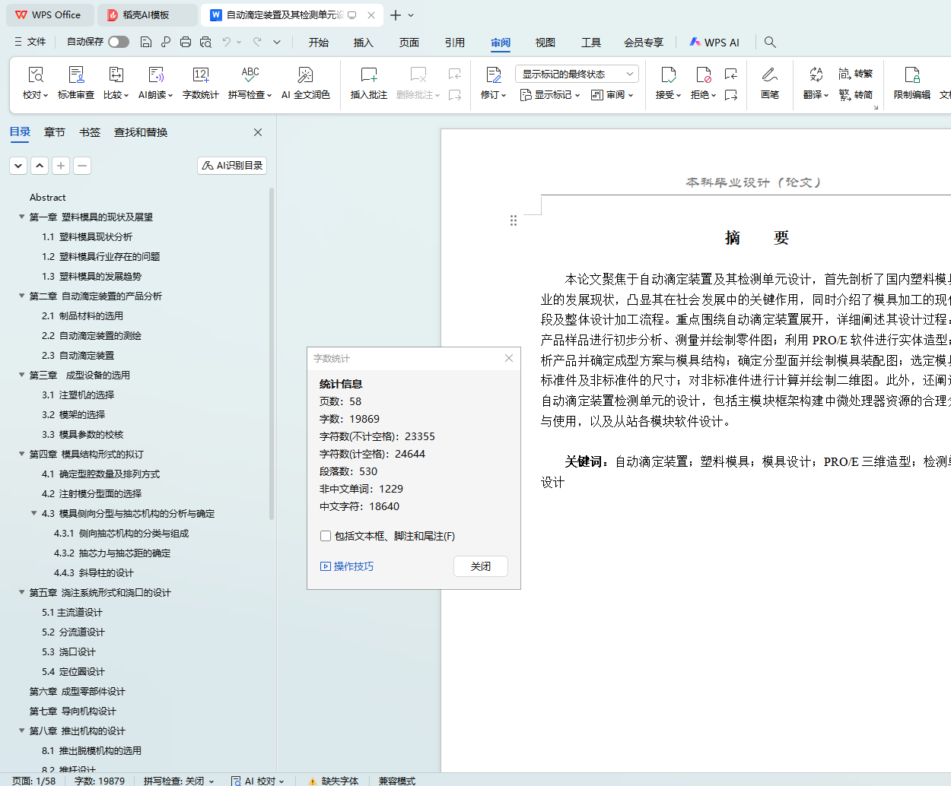This screenshot has width=951, height=786.
Task: Toggle the 自动保存 autosave switch
Action: pyautogui.click(x=119, y=42)
